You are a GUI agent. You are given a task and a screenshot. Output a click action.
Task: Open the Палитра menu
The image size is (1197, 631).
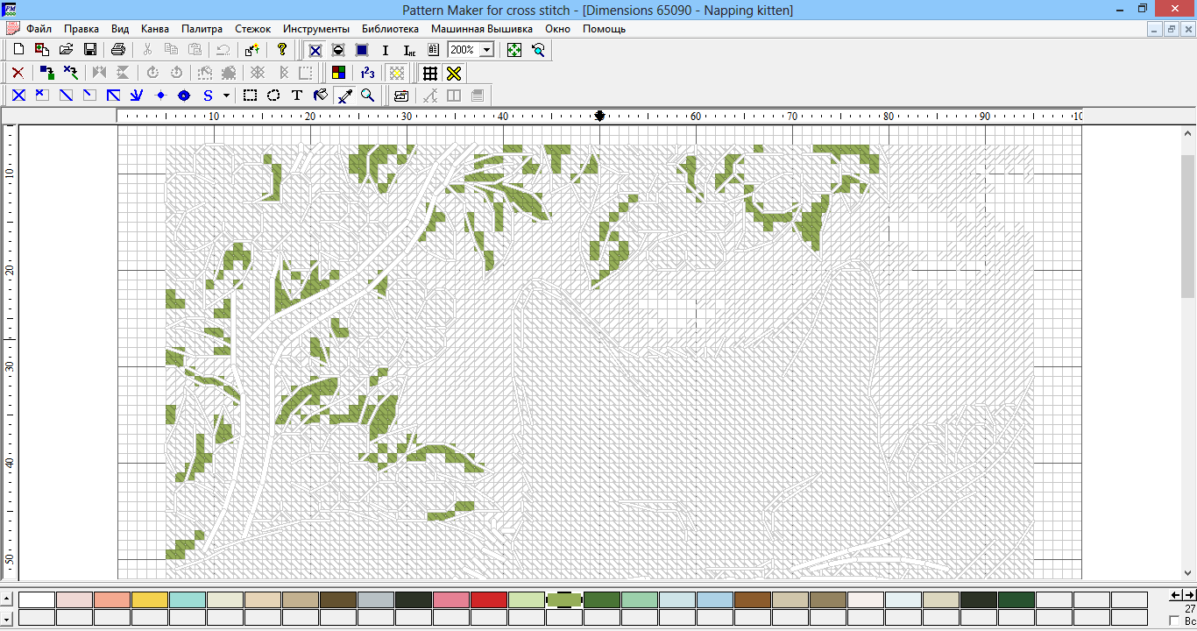click(x=202, y=29)
